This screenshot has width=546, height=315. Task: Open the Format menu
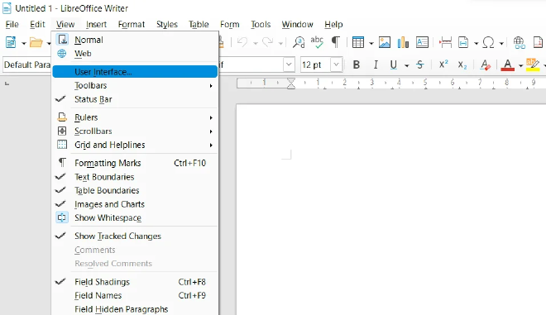132,24
